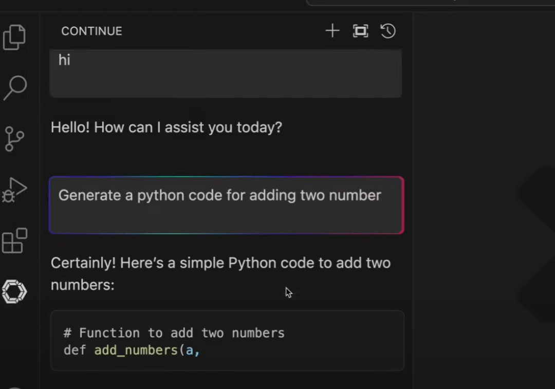
Task: Click the "Certainly! Here's a simple Python" response
Action: [220, 263]
